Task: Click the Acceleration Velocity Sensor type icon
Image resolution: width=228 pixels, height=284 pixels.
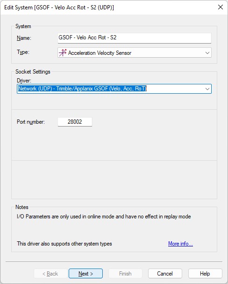Action: click(63, 52)
